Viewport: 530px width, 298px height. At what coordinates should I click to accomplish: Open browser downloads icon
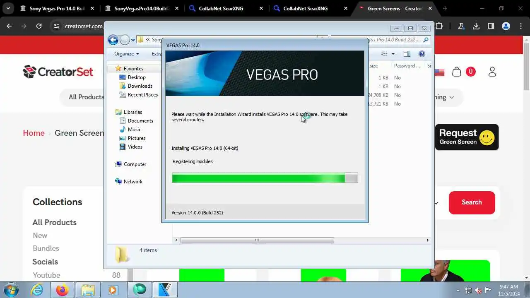pyautogui.click(x=476, y=26)
